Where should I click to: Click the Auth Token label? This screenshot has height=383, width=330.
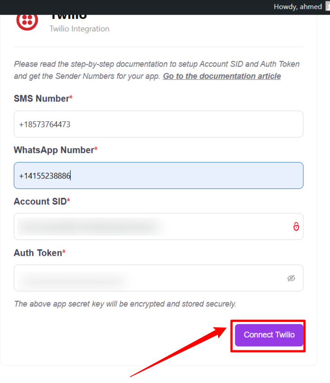pyautogui.click(x=38, y=253)
